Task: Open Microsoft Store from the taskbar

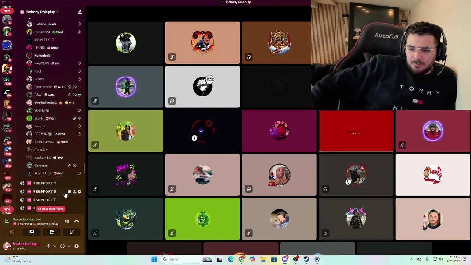Action: pos(274,259)
